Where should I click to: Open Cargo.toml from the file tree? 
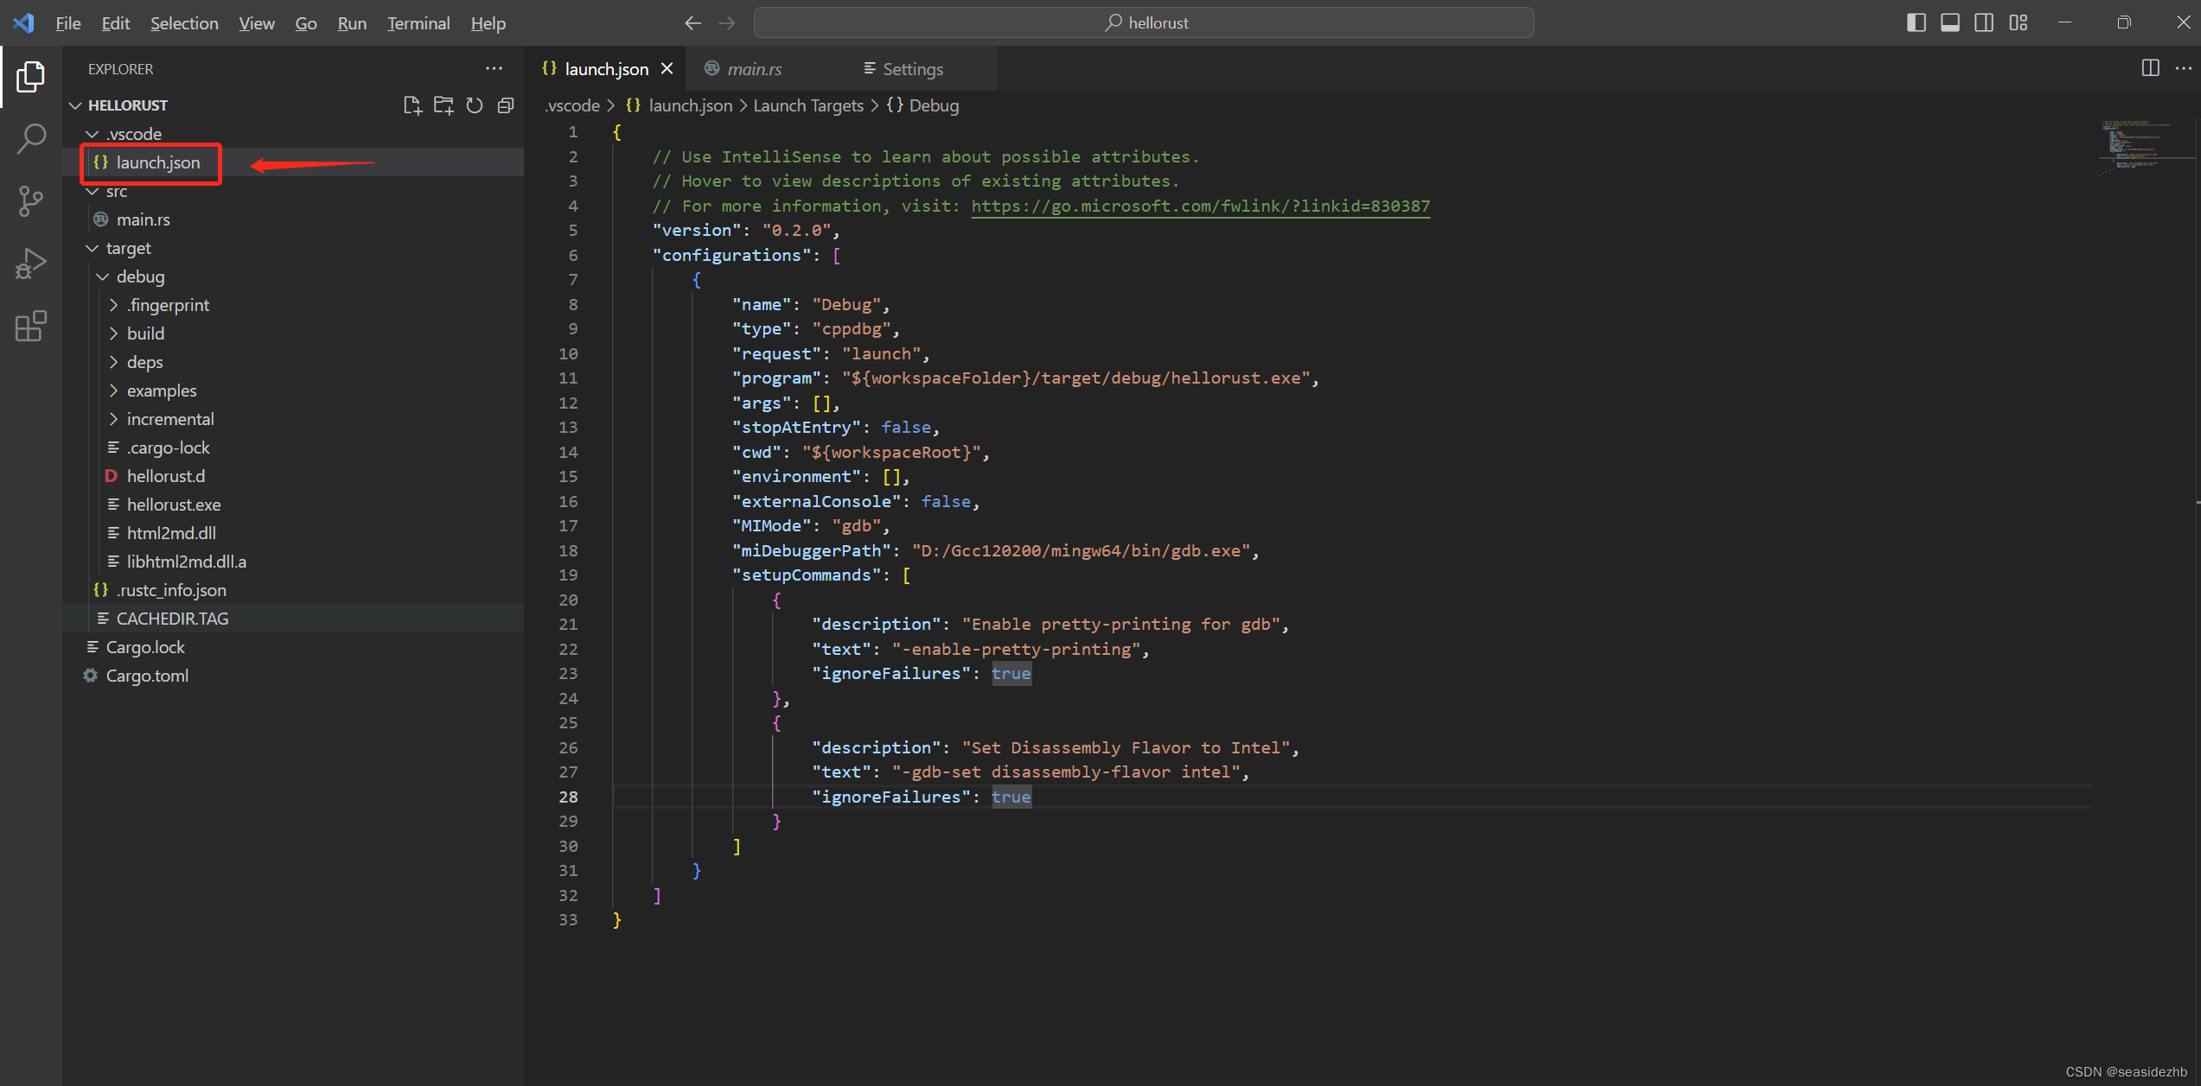pyautogui.click(x=293, y=676)
